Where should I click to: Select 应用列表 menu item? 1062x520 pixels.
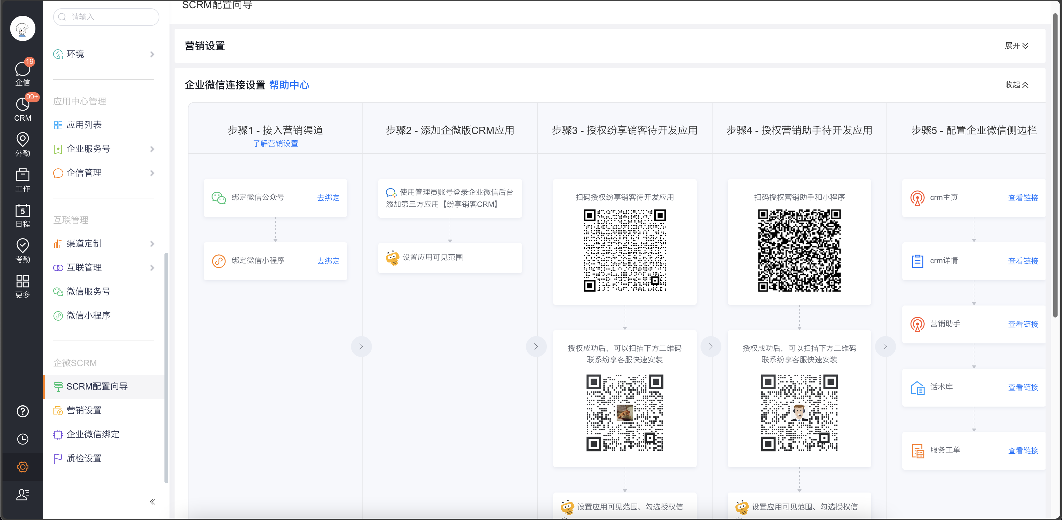[x=84, y=125]
